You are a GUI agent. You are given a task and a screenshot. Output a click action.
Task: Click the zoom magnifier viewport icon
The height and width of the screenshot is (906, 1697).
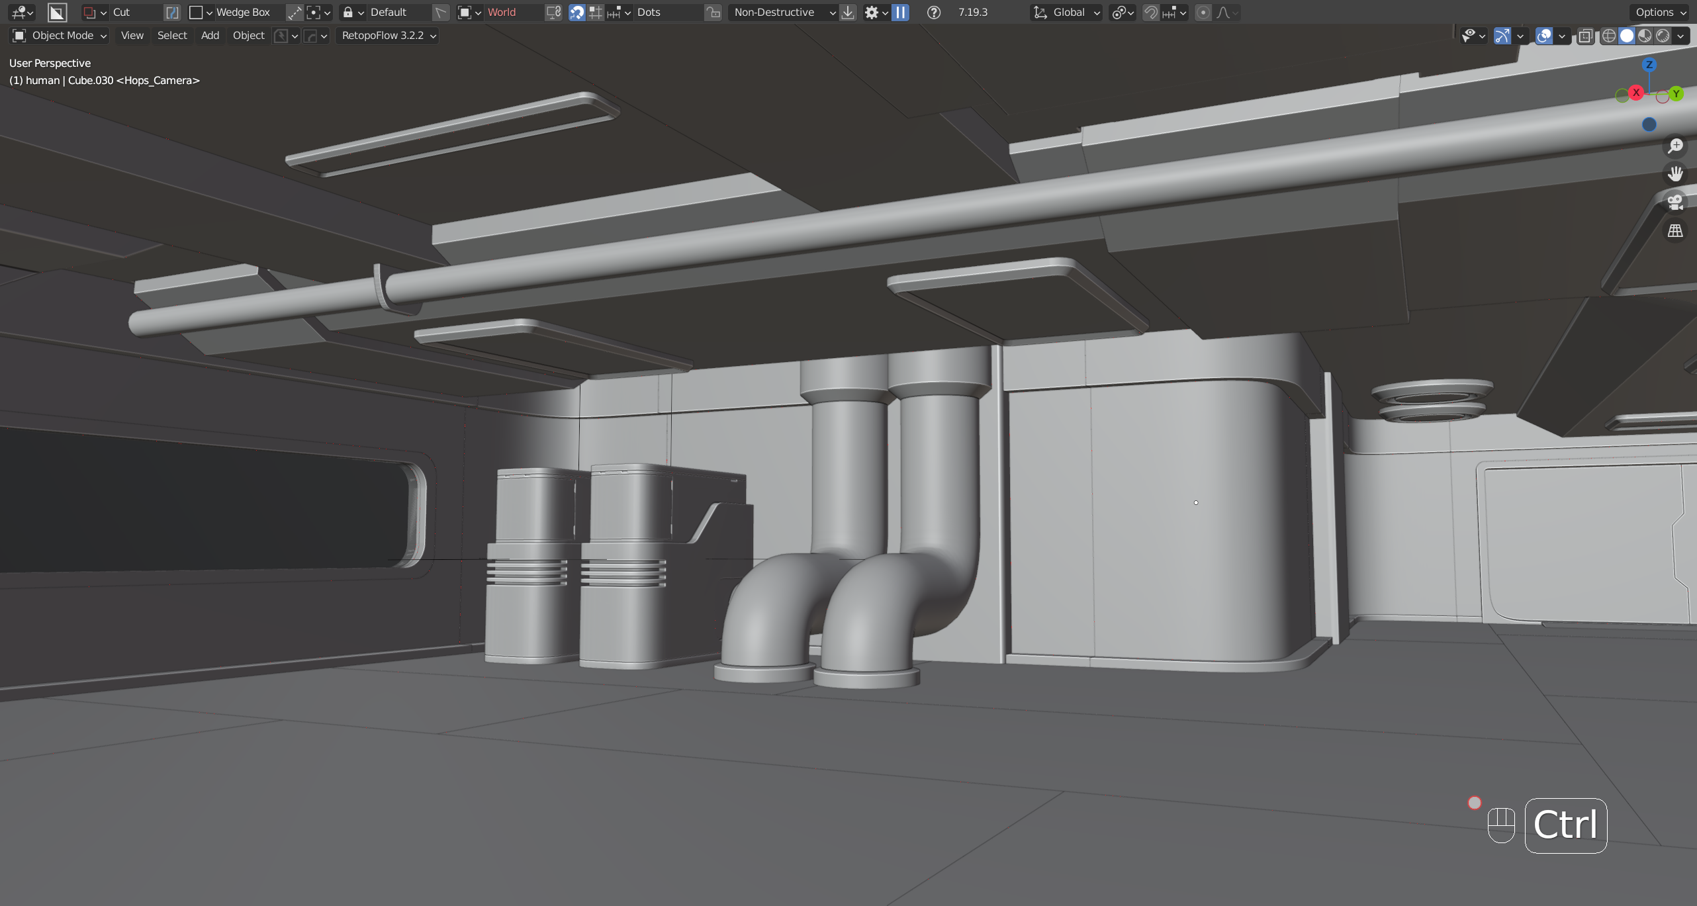tap(1675, 146)
